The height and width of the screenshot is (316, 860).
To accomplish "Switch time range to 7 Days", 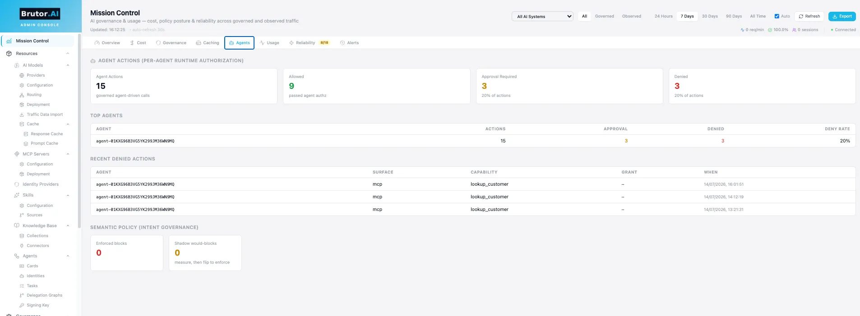I will 687,16.
